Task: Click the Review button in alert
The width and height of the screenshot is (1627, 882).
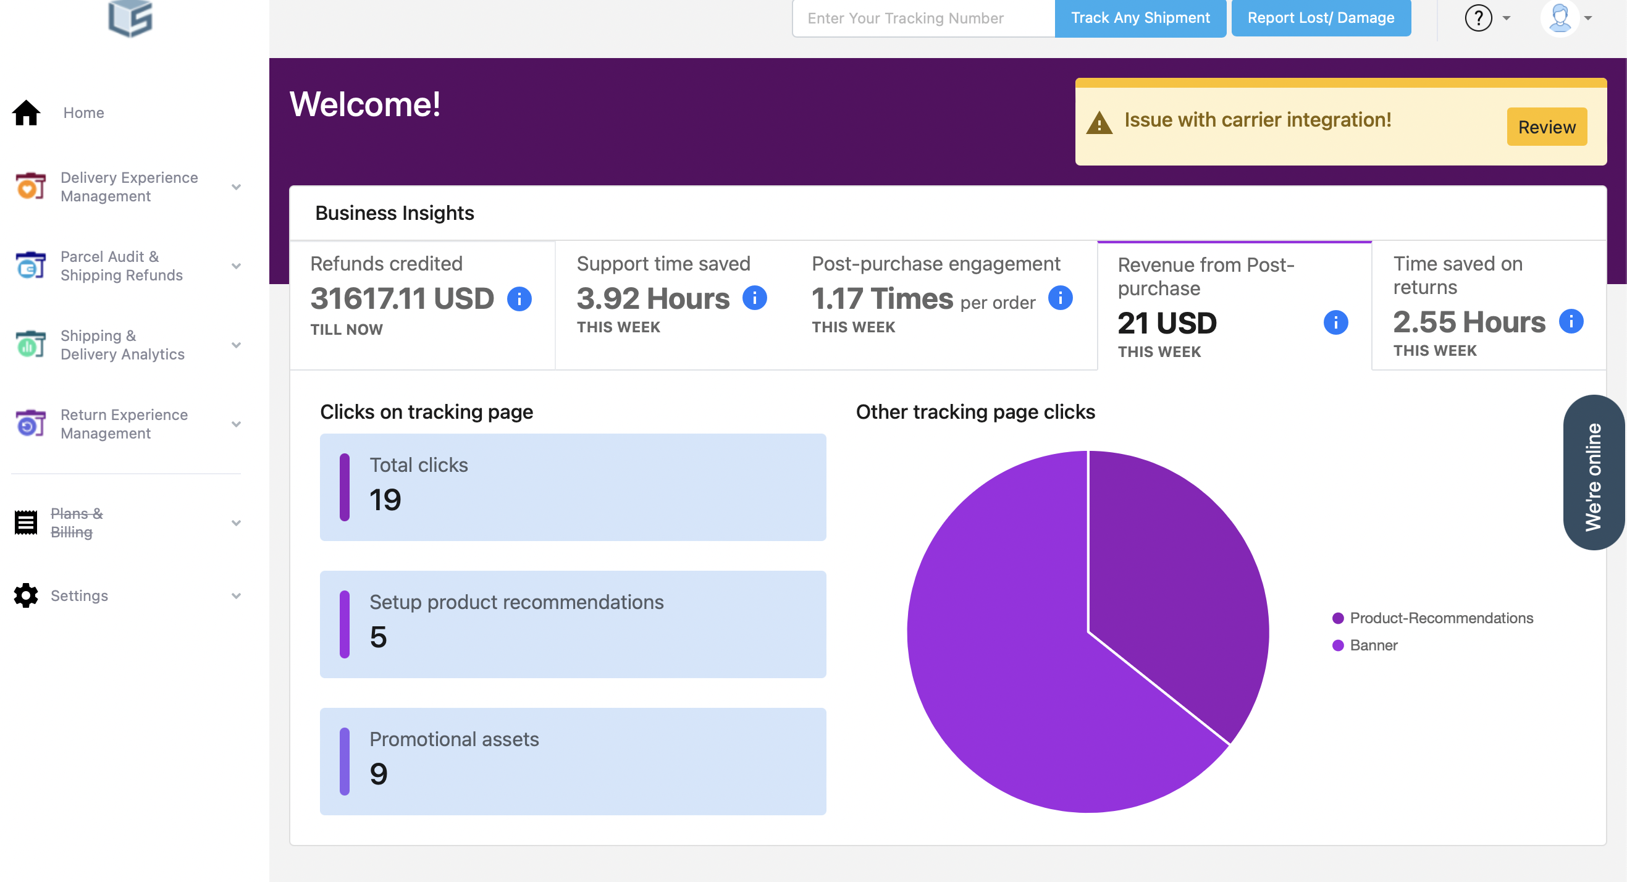Action: pos(1546,127)
